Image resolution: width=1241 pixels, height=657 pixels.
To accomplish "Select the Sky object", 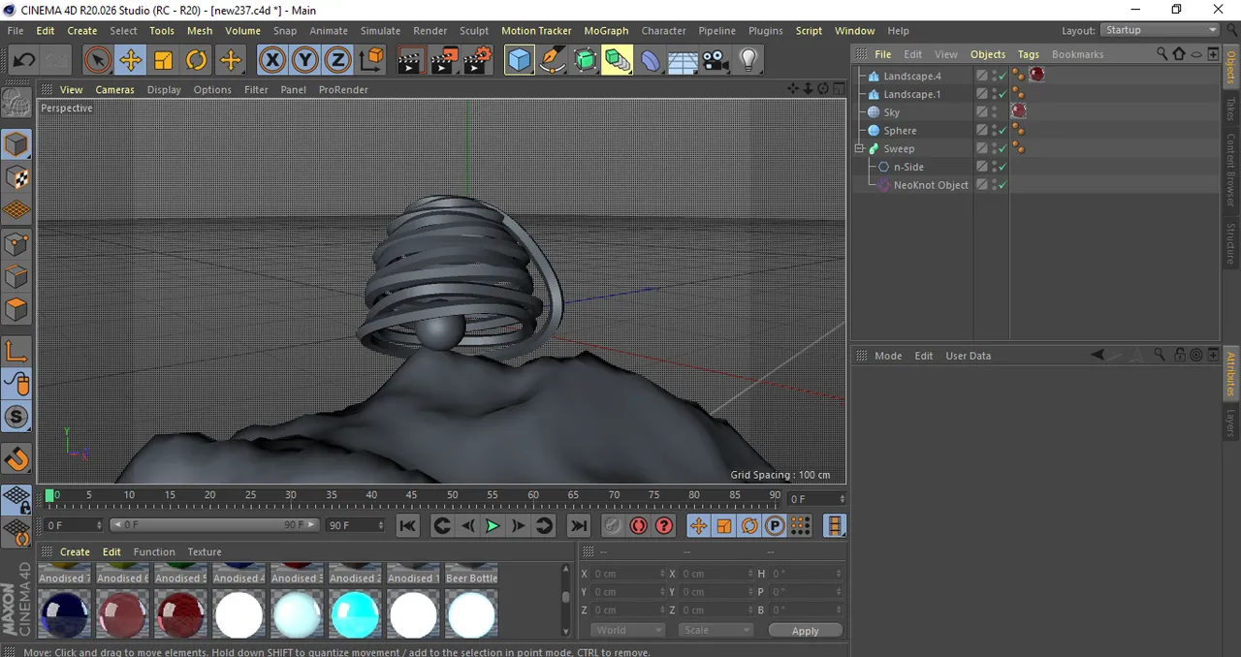I will coord(891,112).
